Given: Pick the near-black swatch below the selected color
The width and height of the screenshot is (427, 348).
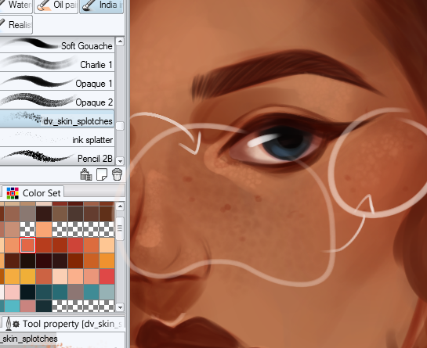Looking at the screenshot, I should click(x=27, y=260).
